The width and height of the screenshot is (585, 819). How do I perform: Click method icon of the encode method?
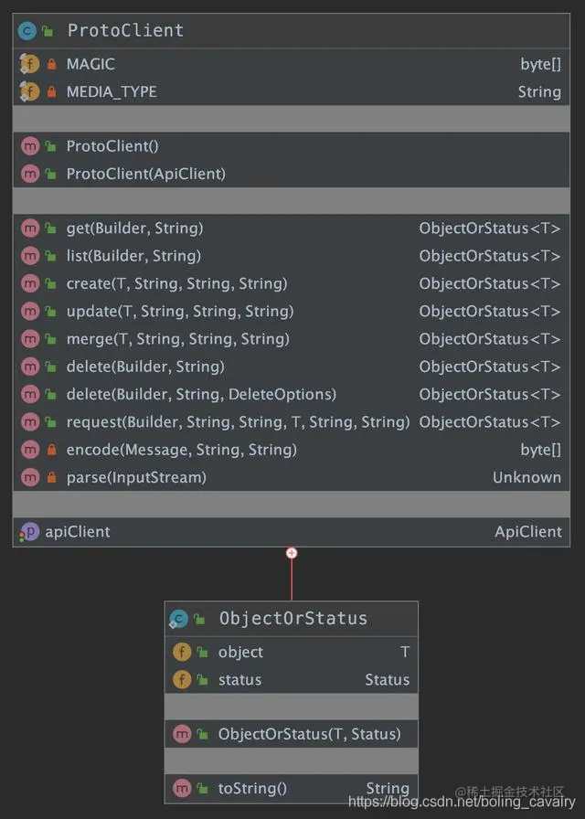[x=30, y=450]
